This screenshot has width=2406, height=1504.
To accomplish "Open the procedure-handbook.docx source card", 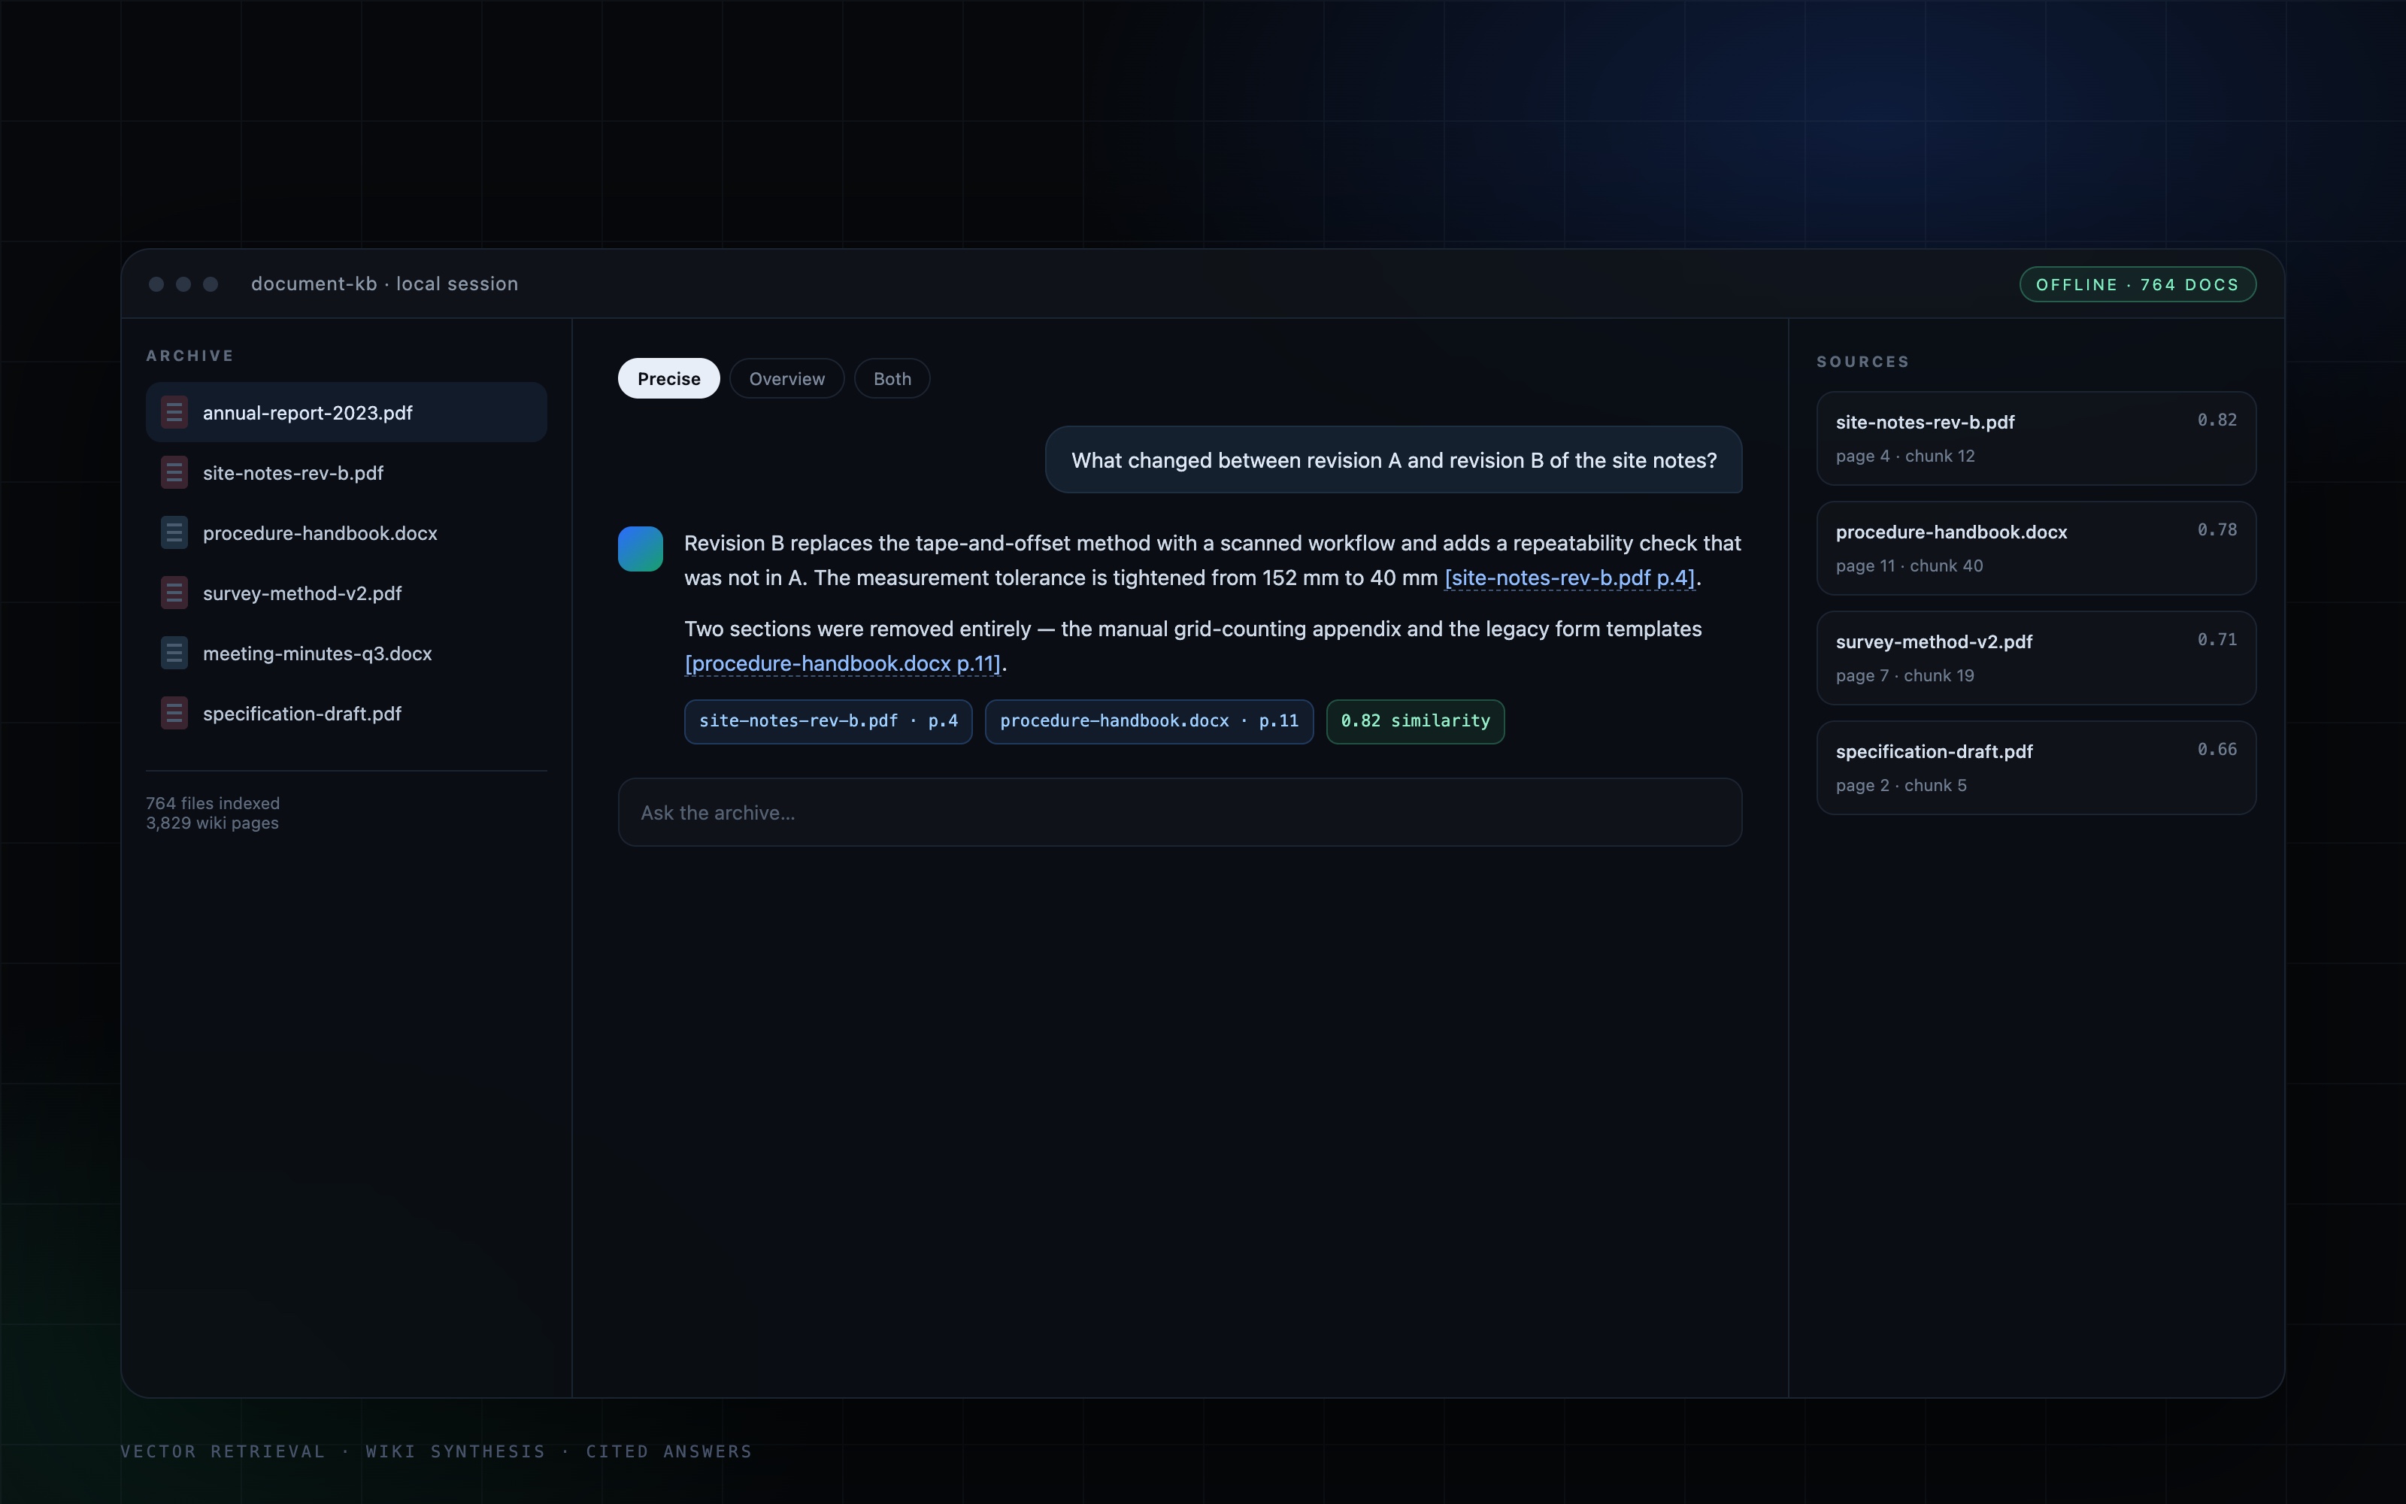I will click(x=2036, y=548).
